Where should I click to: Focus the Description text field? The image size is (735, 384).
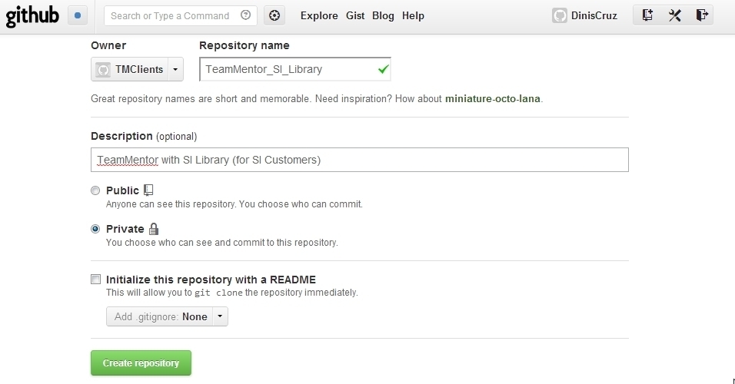click(359, 160)
